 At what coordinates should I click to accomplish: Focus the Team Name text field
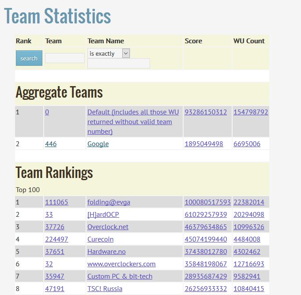coord(119,64)
